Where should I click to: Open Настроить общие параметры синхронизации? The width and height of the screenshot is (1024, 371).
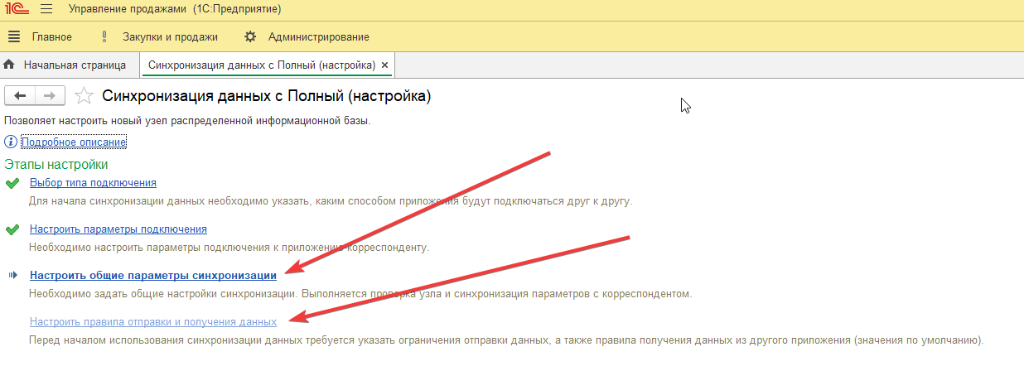tap(153, 276)
